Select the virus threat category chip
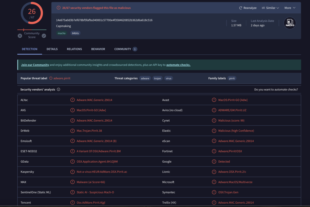This screenshot has height=207, width=310. click(168, 78)
